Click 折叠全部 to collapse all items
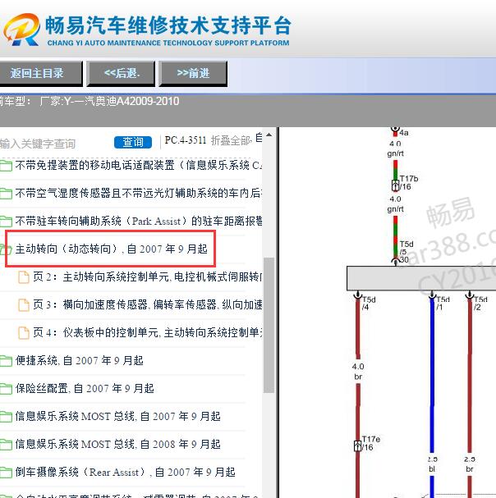The image size is (496, 498). 231,140
